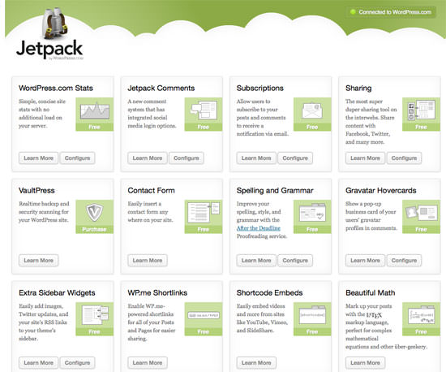
Task: Click Learn More for VaultPress
Action: point(38,261)
